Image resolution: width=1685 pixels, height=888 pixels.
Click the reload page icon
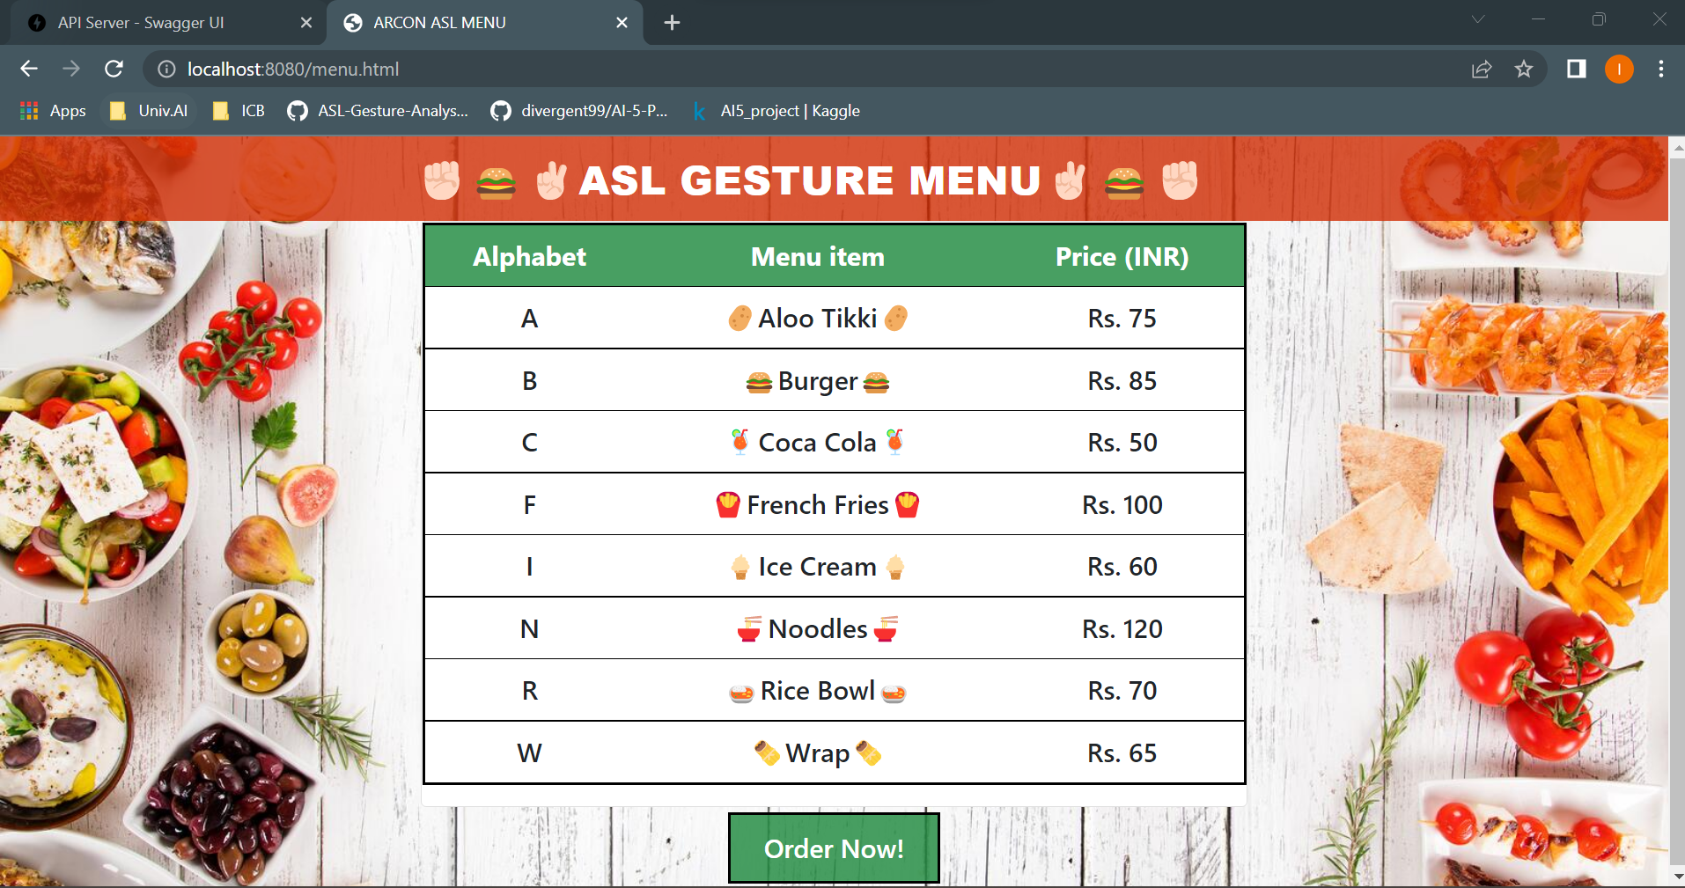coord(114,69)
